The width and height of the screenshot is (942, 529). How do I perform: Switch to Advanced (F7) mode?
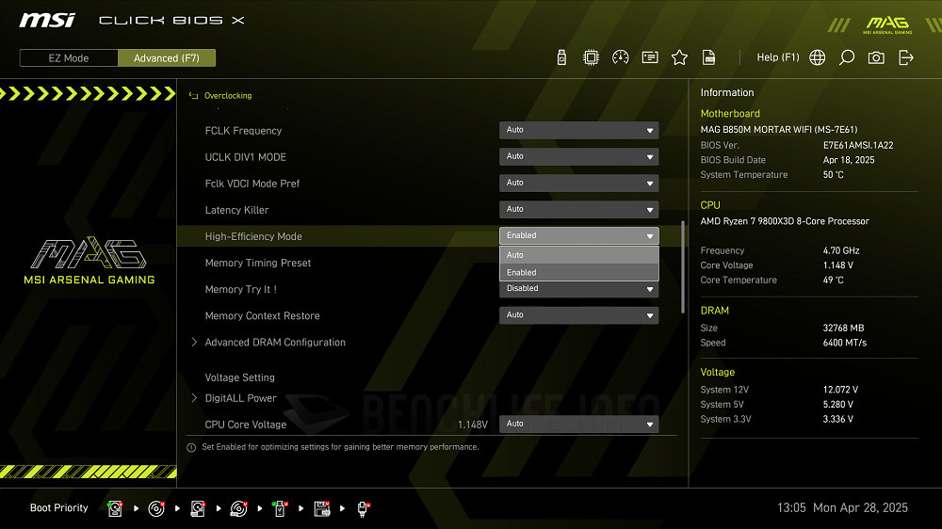[x=167, y=58]
